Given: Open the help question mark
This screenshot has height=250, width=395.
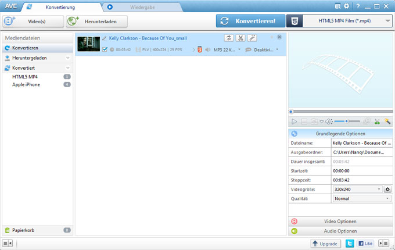Looking at the screenshot, I should (358, 6).
